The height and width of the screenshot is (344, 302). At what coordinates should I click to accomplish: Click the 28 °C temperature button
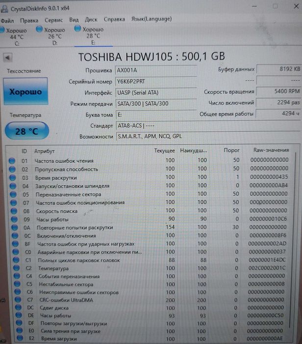click(26, 131)
